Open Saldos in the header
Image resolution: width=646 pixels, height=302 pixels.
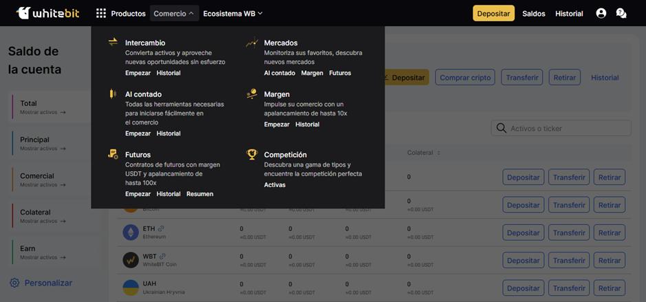pos(534,14)
